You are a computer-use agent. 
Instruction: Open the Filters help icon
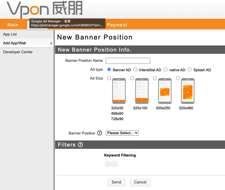point(80,145)
